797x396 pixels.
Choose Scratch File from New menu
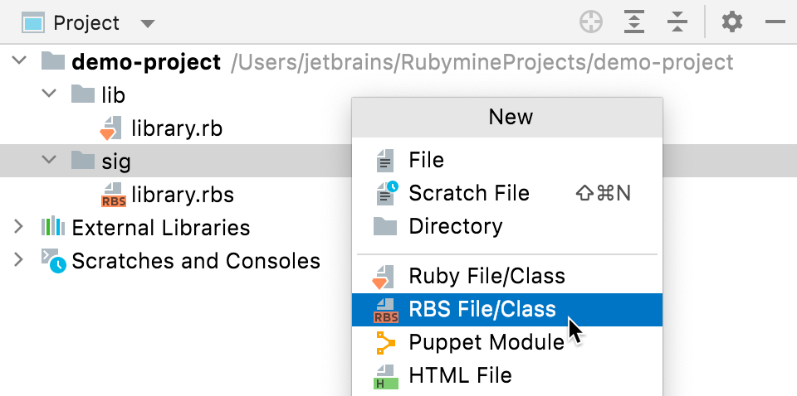[x=468, y=193]
